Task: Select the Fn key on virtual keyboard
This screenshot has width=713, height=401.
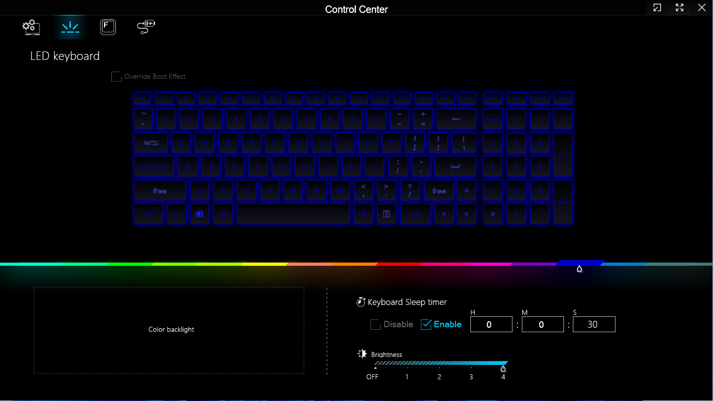Action: pos(177,214)
